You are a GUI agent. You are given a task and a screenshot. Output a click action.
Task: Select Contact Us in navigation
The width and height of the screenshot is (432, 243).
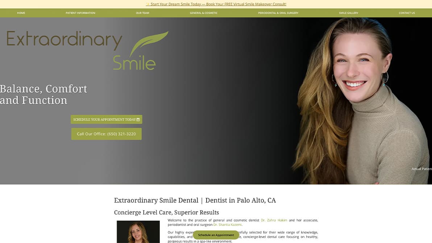tap(407, 13)
